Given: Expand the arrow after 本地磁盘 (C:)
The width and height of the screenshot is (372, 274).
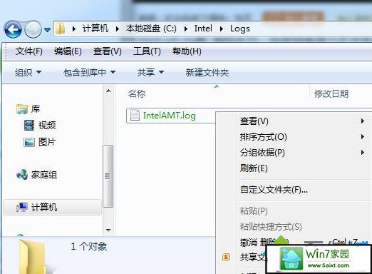Looking at the screenshot, I should point(186,29).
